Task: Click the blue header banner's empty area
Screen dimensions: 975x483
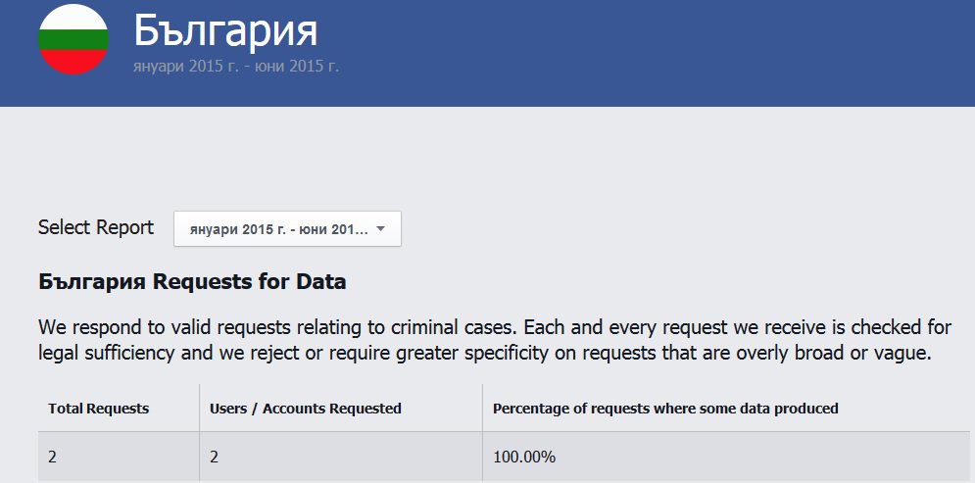Action: (x=653, y=53)
